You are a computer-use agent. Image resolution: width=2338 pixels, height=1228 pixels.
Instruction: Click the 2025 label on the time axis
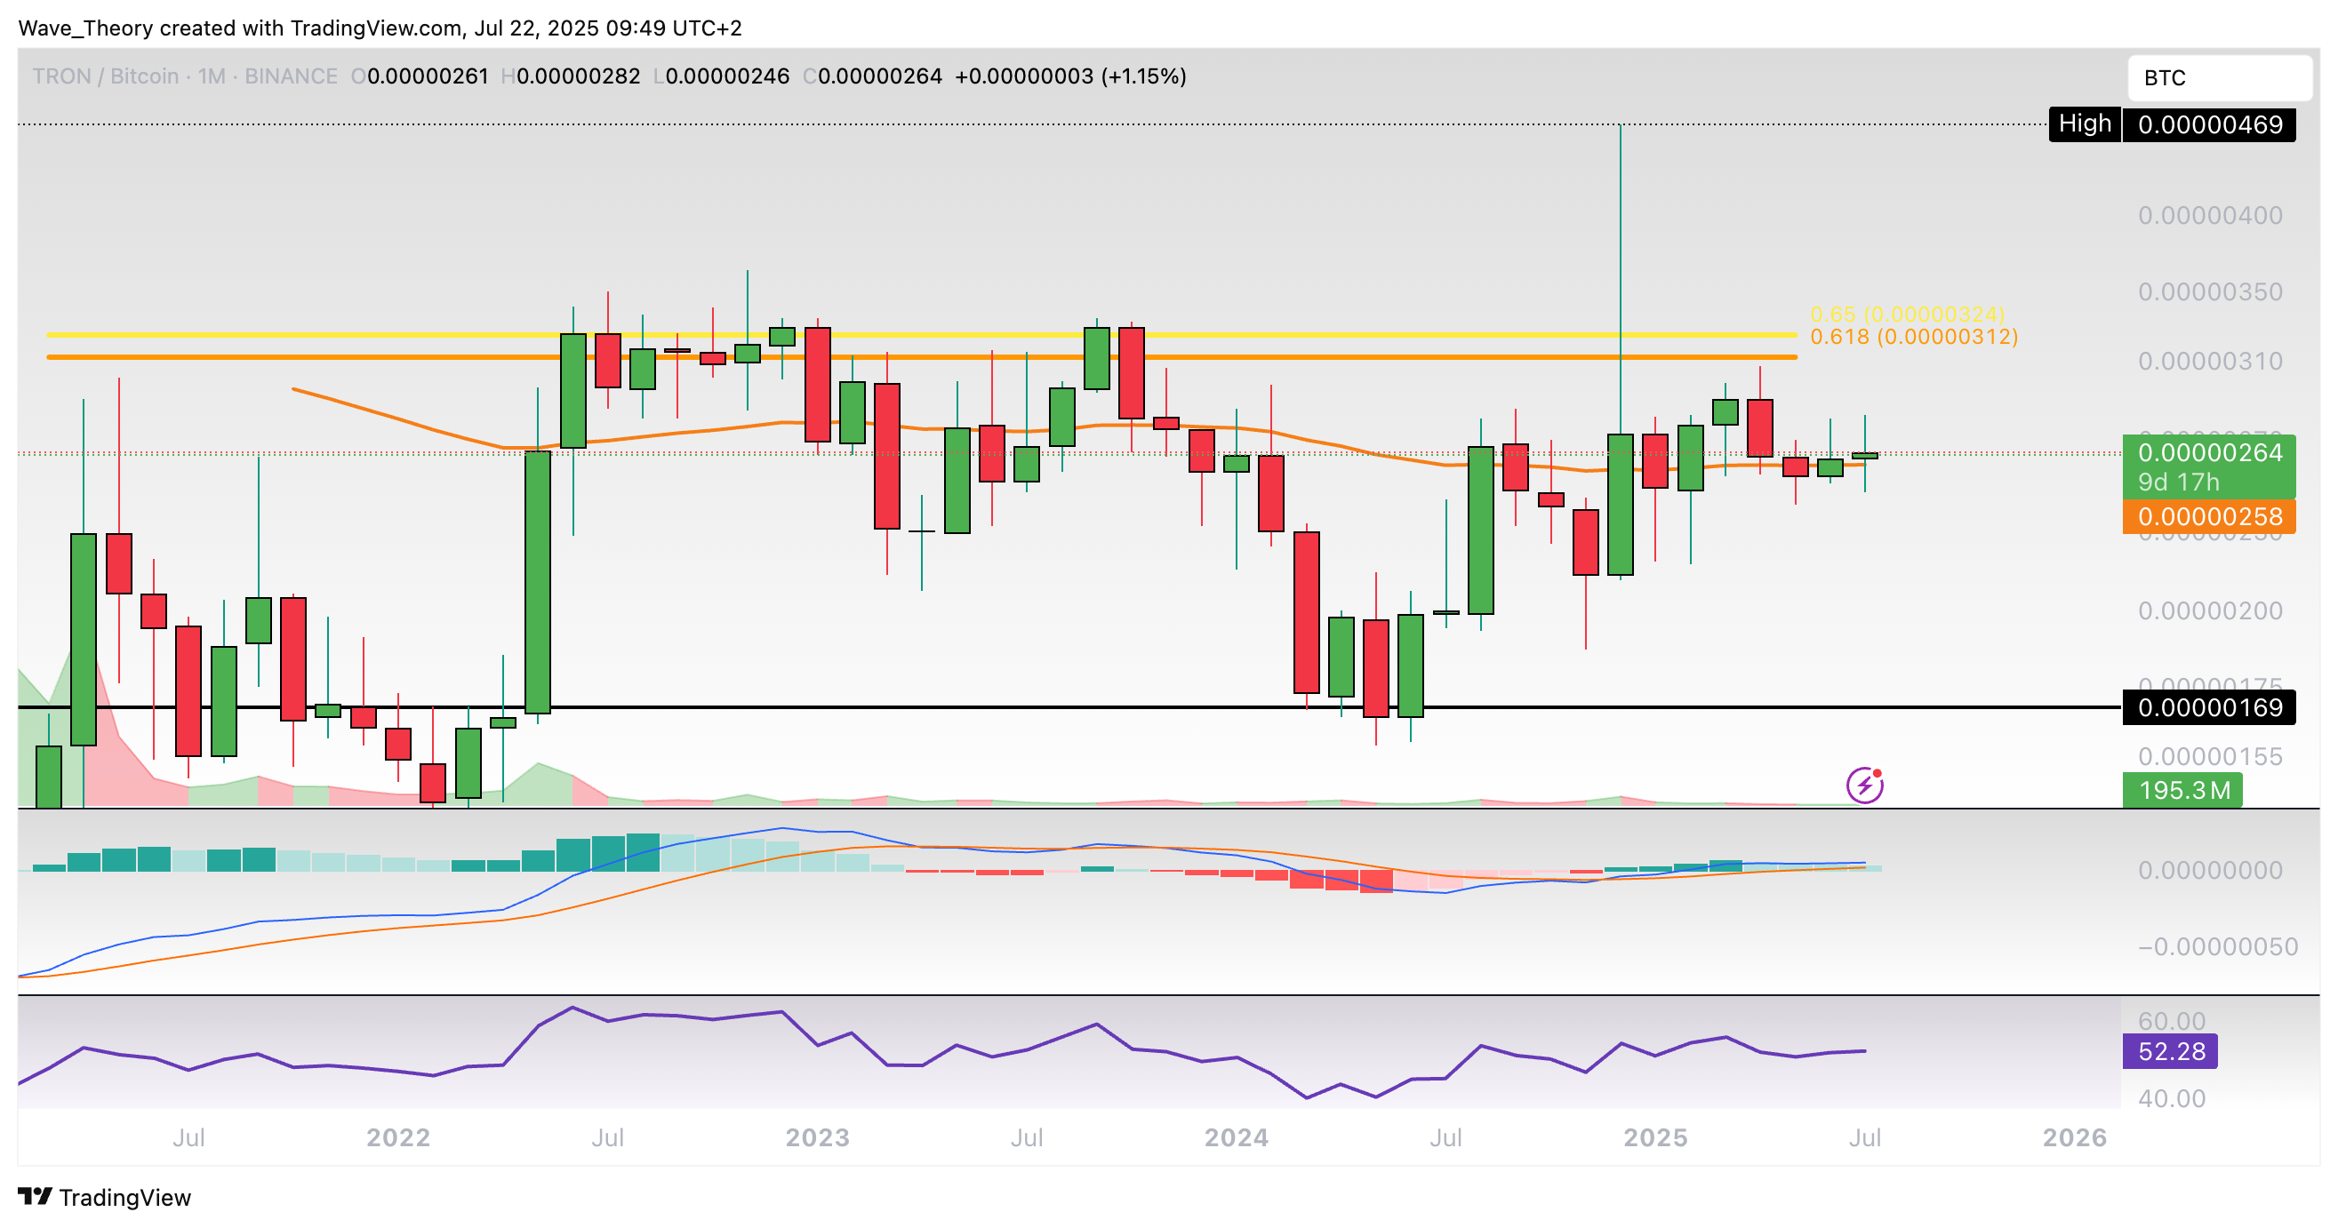pos(1654,1137)
